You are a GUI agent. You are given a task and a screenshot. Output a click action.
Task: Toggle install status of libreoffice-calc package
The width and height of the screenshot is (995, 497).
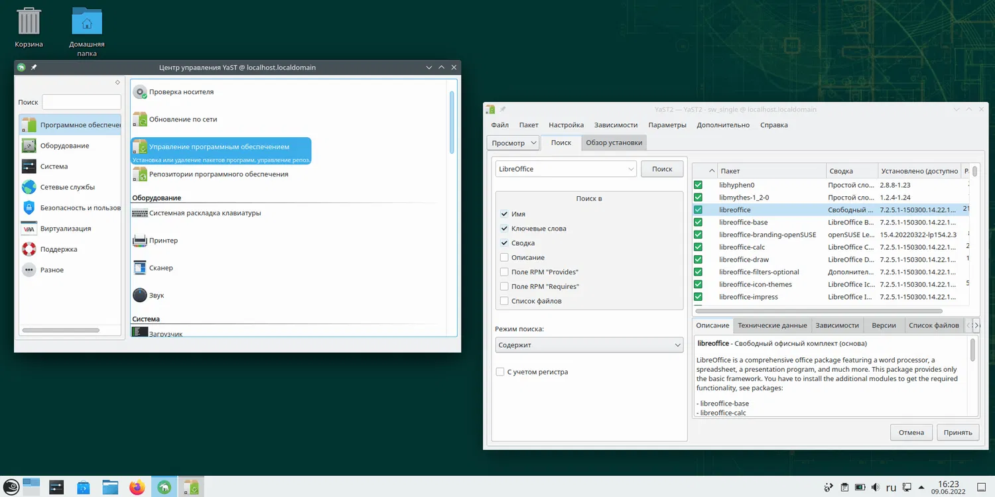click(698, 247)
